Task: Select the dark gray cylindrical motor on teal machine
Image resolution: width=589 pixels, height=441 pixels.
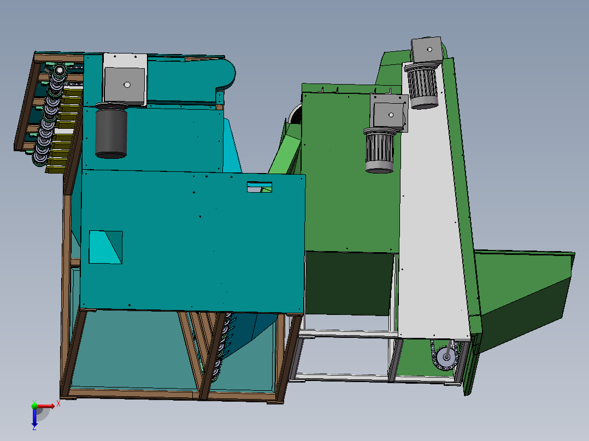Action: (x=111, y=130)
